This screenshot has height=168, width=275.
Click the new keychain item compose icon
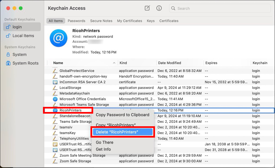pyautogui.click(x=147, y=8)
